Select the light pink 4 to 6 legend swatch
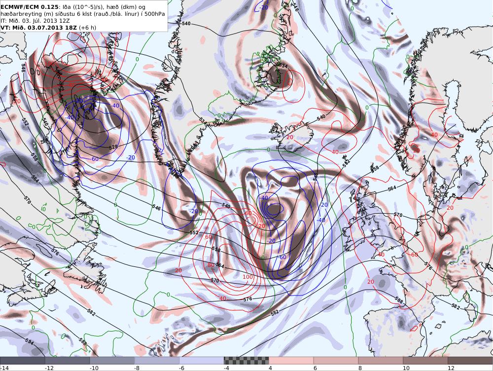This screenshot has width=493, height=371. [x=291, y=361]
